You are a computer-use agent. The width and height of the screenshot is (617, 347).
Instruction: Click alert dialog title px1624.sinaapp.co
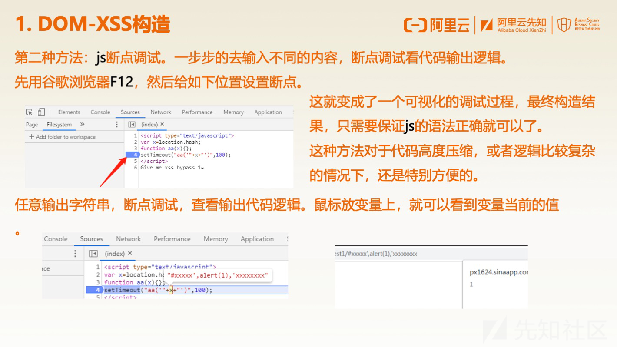(499, 272)
